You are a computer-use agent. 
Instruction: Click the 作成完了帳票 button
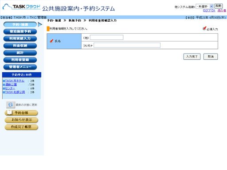[x=21, y=127]
